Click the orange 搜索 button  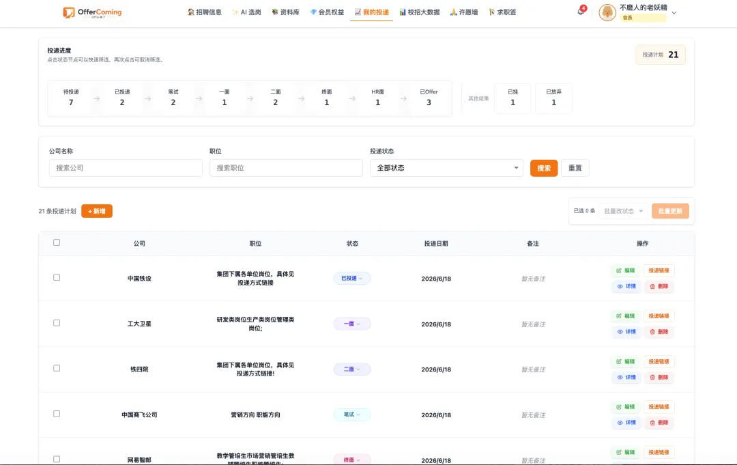[x=544, y=168]
